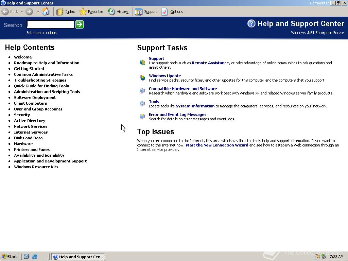Image resolution: width=348 pixels, height=261 pixels.
Task: Open the History toolbar button
Action: pyautogui.click(x=118, y=12)
